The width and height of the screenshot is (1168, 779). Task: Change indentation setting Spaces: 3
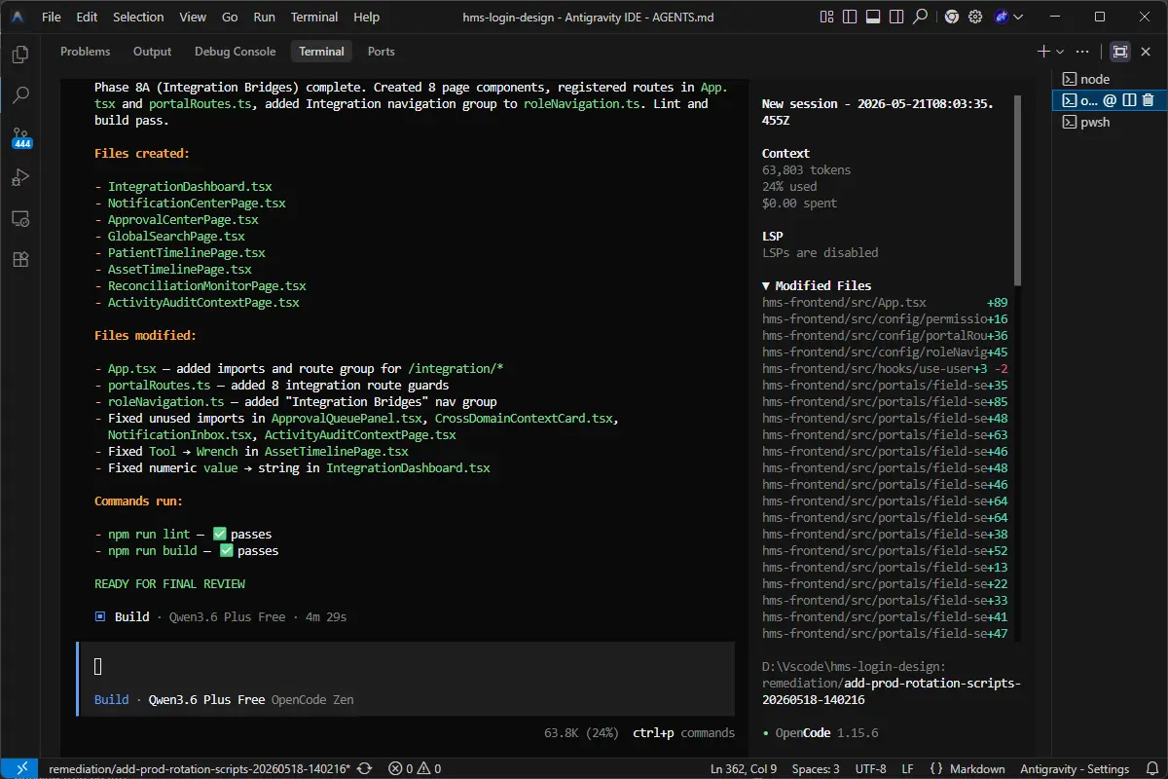[x=816, y=768]
